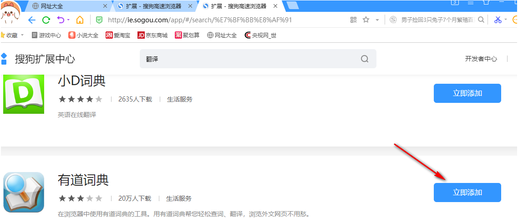Open the 小D词典 title
Screen dimensions: 518x218
81,81
